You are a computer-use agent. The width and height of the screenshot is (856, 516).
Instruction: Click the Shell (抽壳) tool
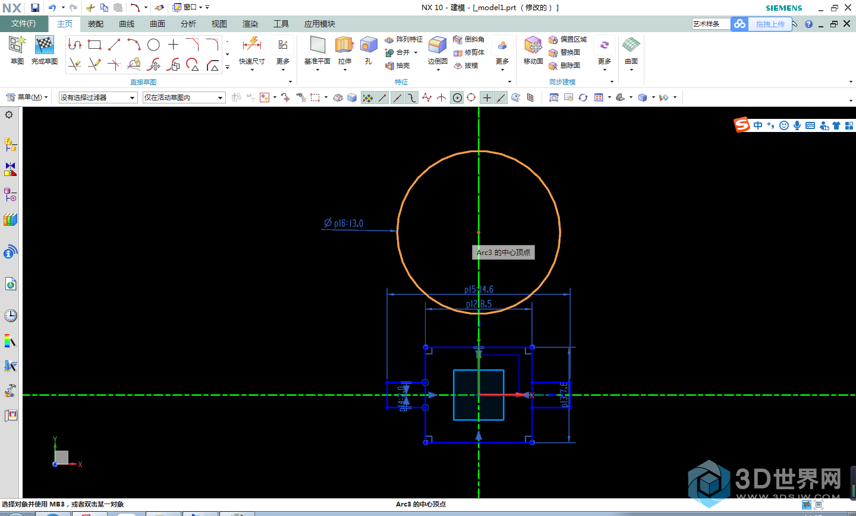[397, 65]
